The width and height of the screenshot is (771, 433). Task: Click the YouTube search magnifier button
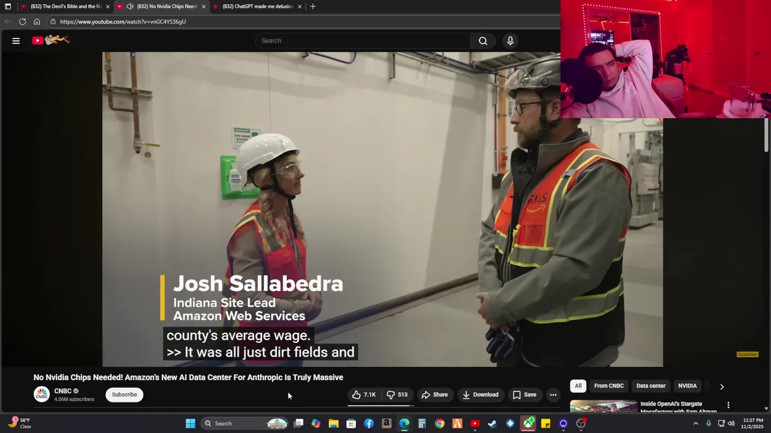tap(483, 41)
